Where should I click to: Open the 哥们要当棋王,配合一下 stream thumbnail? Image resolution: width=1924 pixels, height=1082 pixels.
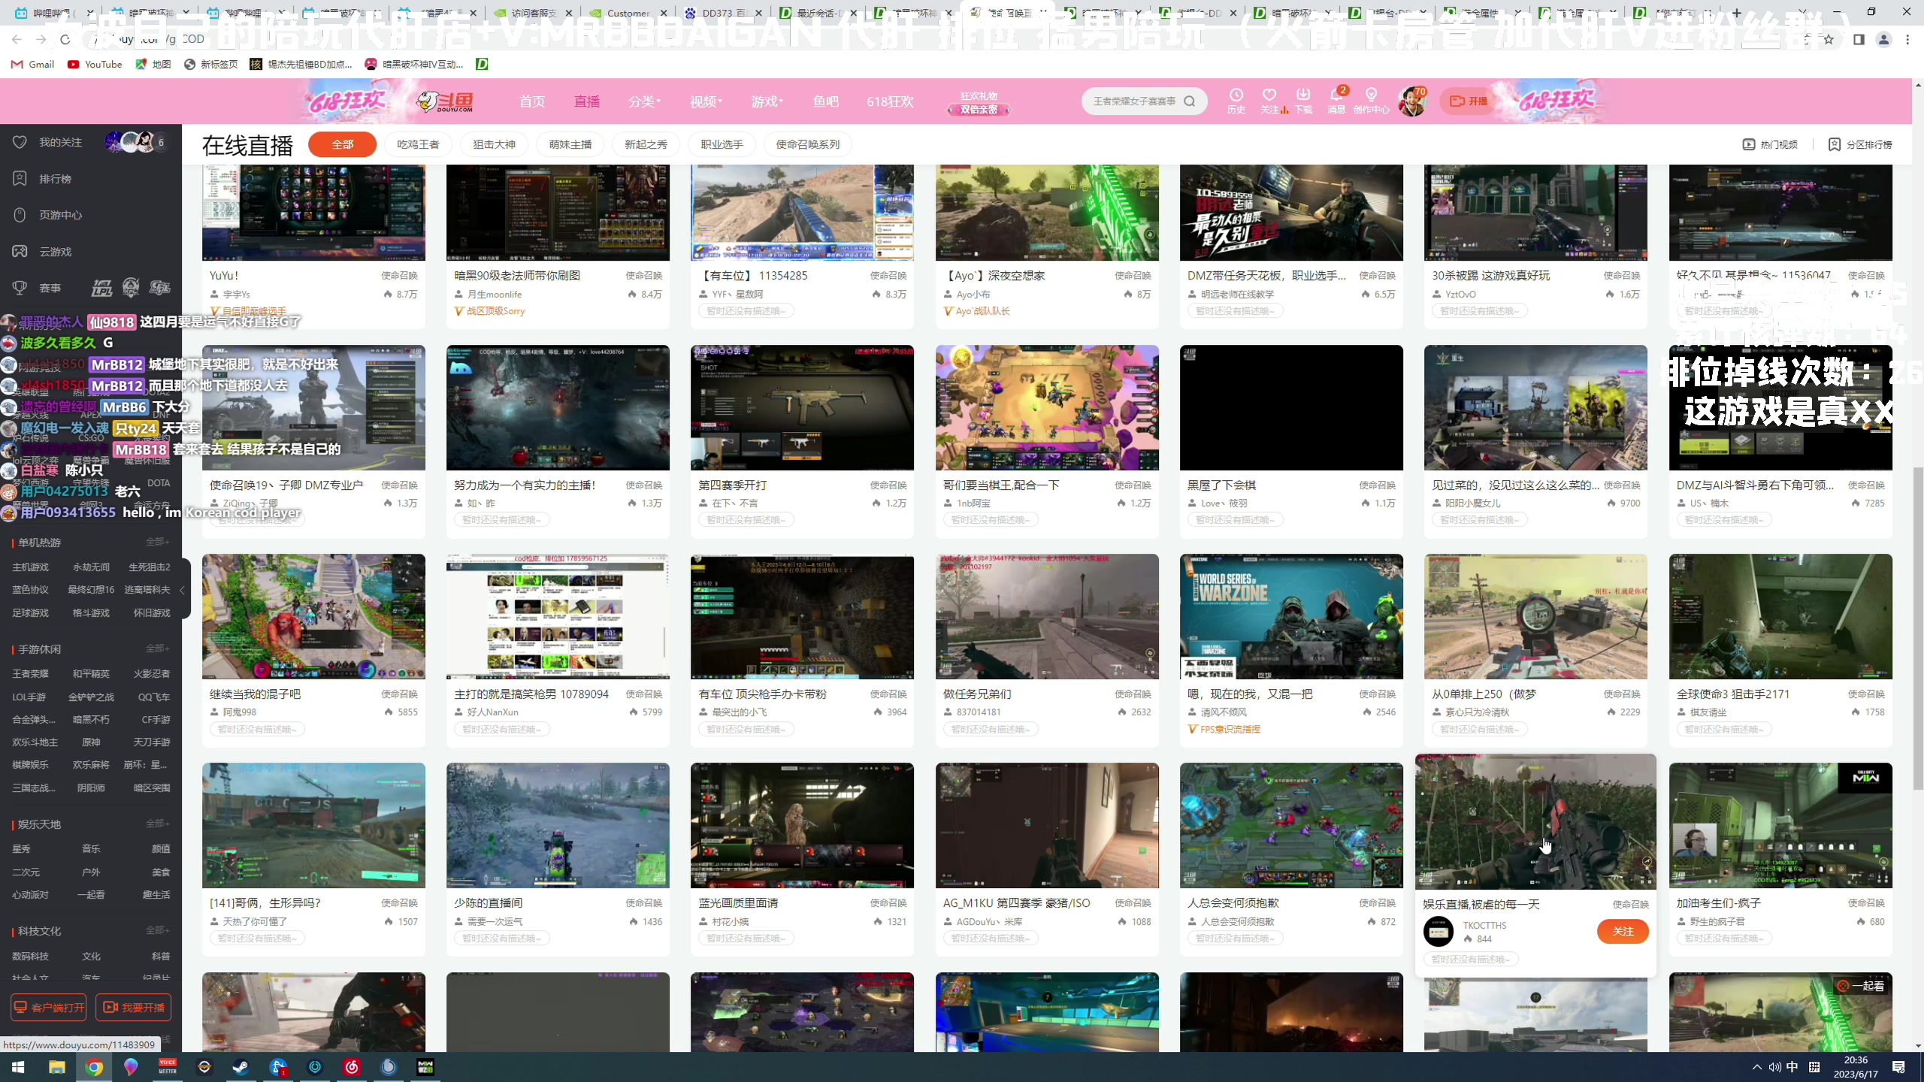[1047, 408]
